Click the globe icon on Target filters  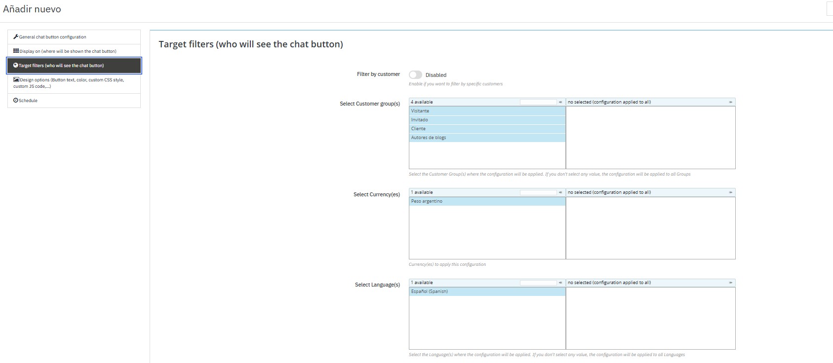point(16,65)
